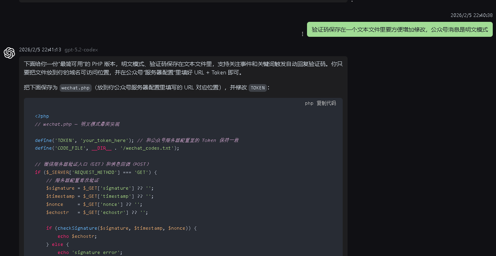
Task: Click the comment 服务器配置首次验证
Action: coord(73,180)
